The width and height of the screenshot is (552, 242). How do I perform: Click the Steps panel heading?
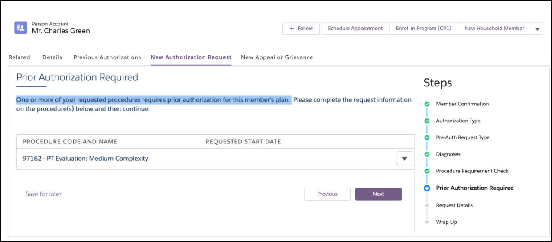[x=438, y=83]
